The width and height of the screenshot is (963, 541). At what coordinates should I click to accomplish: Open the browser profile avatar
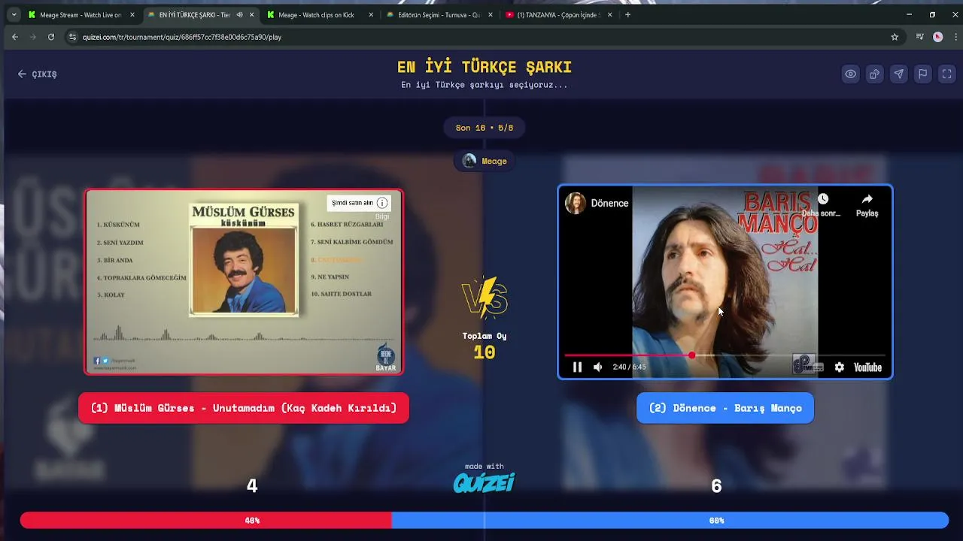(x=937, y=37)
